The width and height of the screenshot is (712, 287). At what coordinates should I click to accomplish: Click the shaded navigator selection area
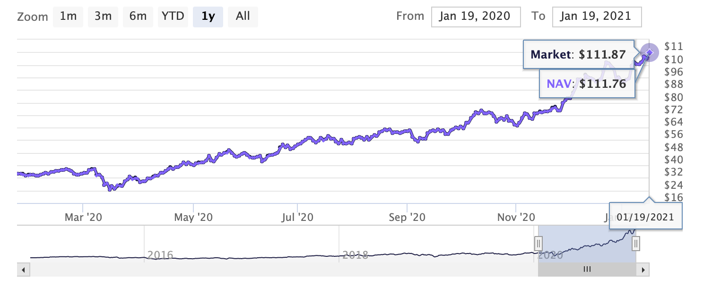click(x=587, y=243)
